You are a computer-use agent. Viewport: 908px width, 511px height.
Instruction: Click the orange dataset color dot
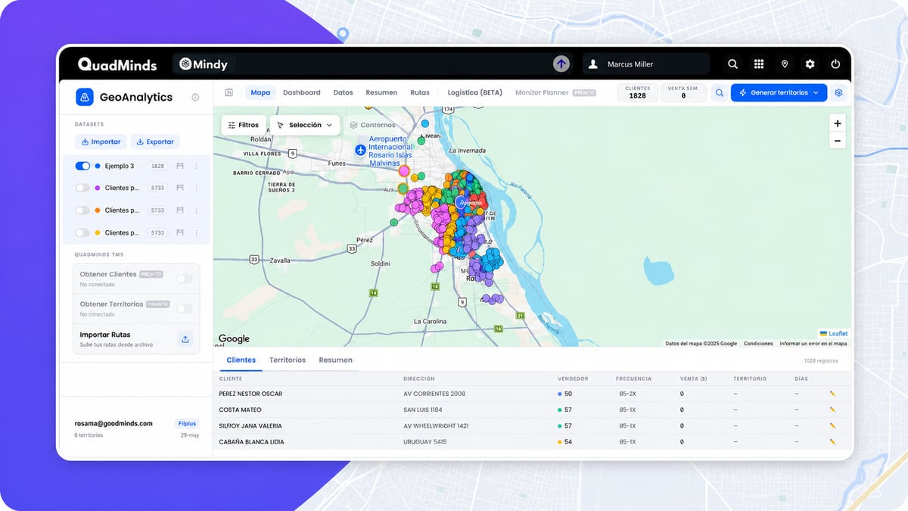[x=98, y=210]
